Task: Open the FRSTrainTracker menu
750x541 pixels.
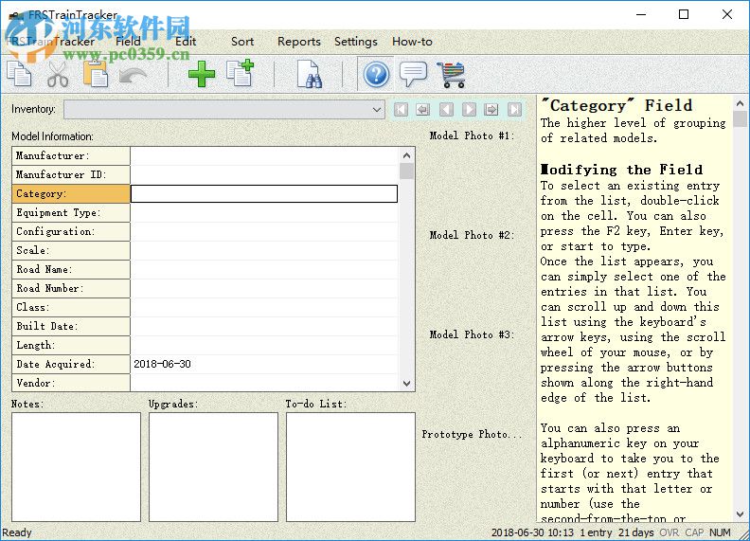Action: (51, 42)
